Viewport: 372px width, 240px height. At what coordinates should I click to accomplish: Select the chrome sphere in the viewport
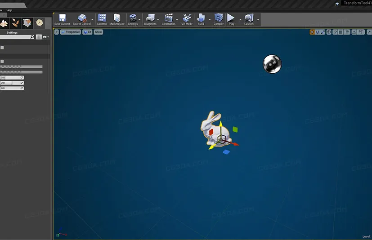click(272, 64)
